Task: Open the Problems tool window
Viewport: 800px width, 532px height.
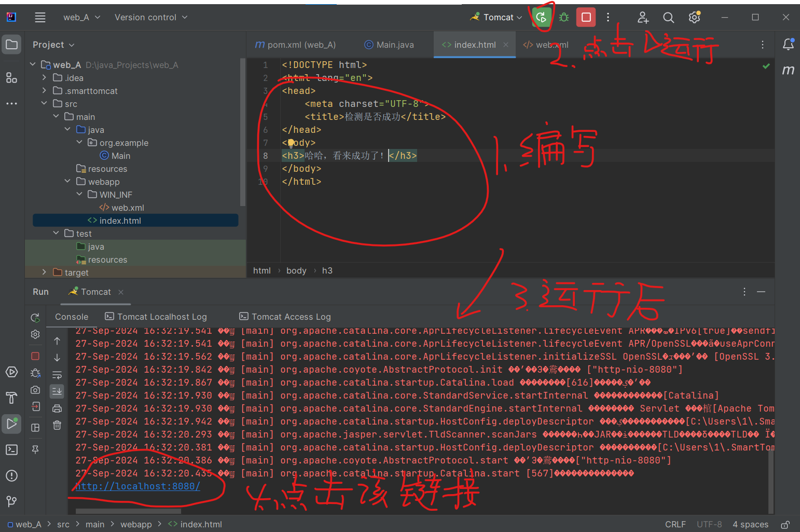Action: pyautogui.click(x=11, y=475)
